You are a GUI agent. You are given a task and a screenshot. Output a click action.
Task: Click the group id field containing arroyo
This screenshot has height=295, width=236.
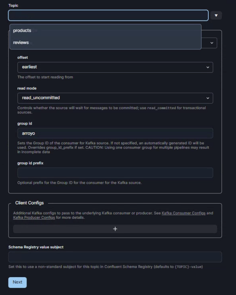coord(115,133)
